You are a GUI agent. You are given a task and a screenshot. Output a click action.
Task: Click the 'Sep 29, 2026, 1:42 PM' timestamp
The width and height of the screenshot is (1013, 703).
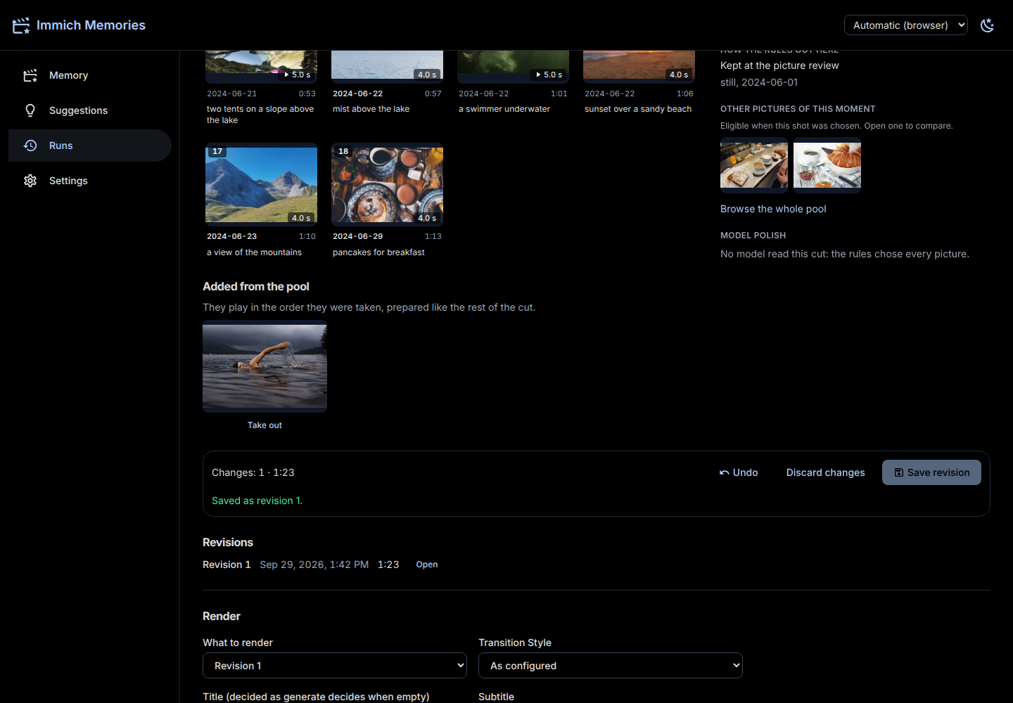tap(314, 565)
